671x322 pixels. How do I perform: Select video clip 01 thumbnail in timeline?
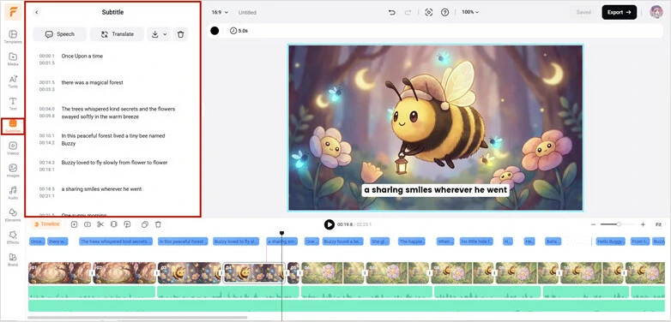click(59, 273)
